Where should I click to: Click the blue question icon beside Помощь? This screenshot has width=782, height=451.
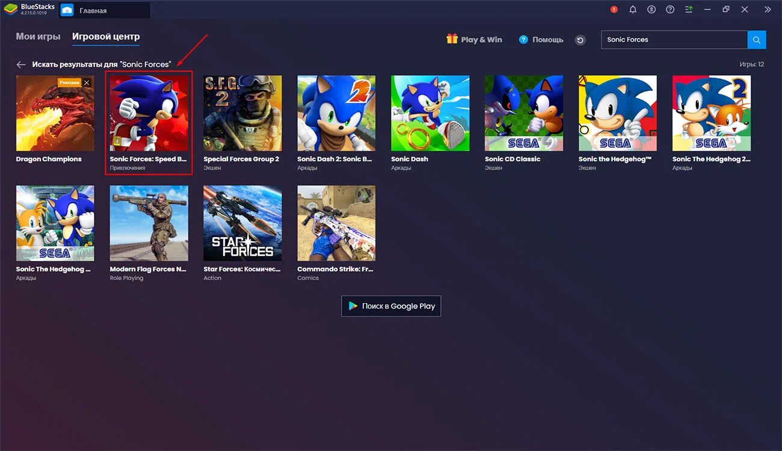(523, 40)
